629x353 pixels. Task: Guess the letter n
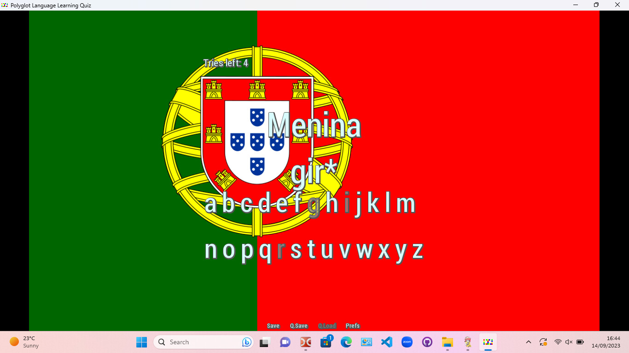(211, 250)
